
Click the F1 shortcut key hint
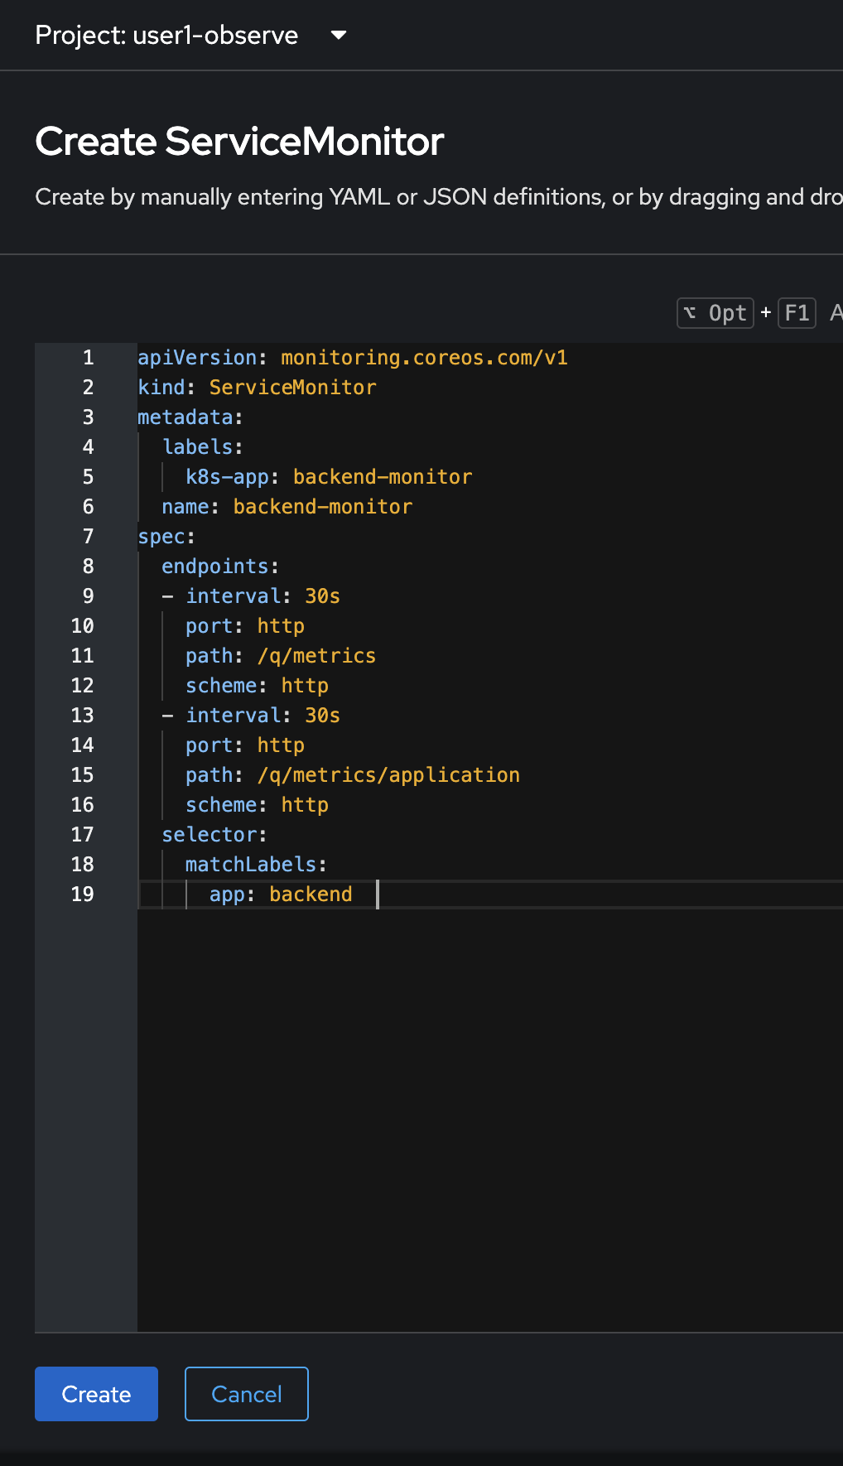tap(797, 313)
